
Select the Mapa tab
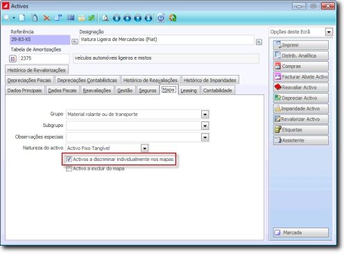click(x=169, y=90)
